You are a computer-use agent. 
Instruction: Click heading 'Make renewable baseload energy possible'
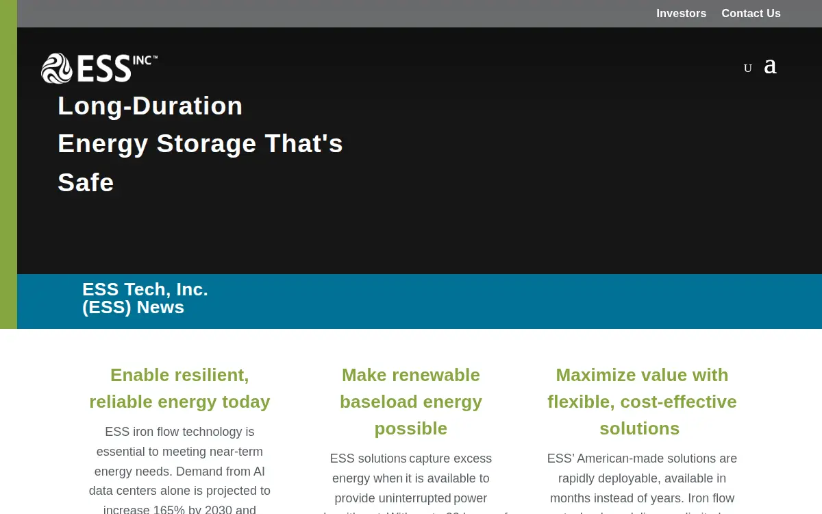[x=411, y=402]
